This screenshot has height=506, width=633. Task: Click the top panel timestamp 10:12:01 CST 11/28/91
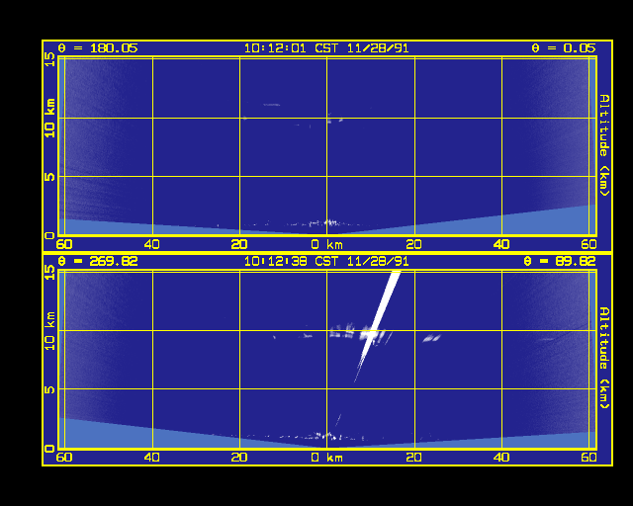click(x=326, y=48)
